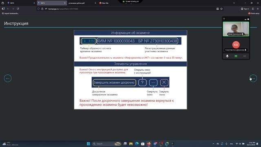This screenshot has height=147, width=261.
Task: Mute microphone in the meeting overlay
Action: [227, 56]
